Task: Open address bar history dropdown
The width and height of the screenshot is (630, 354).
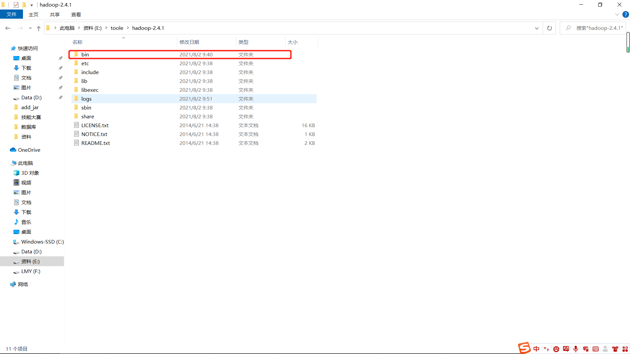Action: 537,28
